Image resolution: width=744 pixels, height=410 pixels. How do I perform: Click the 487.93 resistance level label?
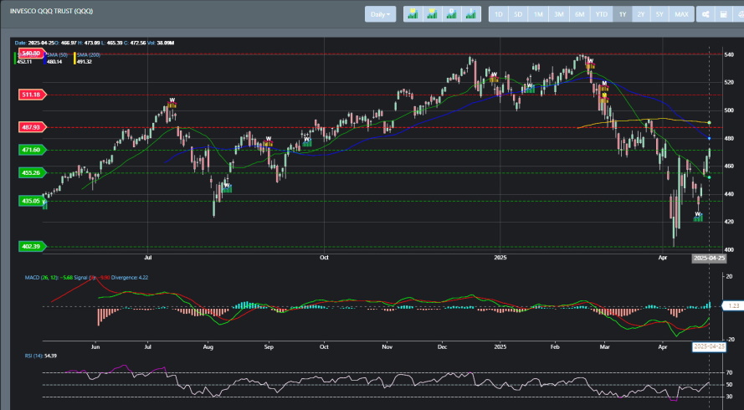pyautogui.click(x=32, y=126)
